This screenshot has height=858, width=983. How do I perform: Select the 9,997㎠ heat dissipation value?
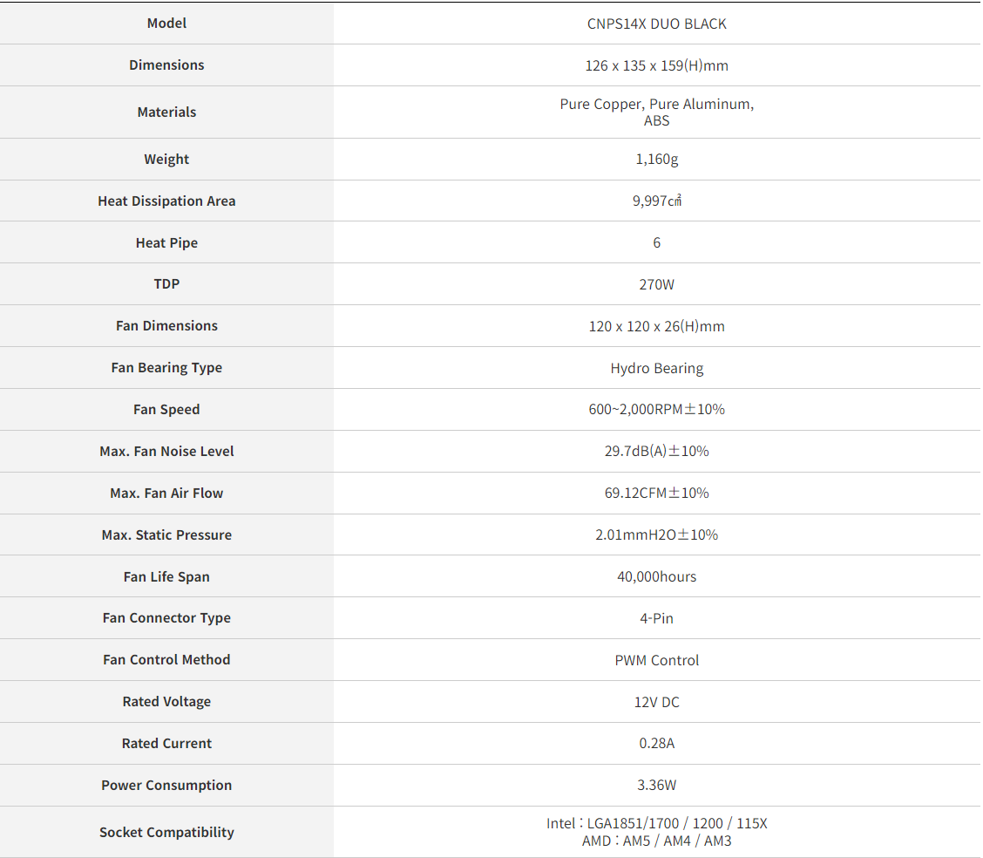[x=656, y=201]
